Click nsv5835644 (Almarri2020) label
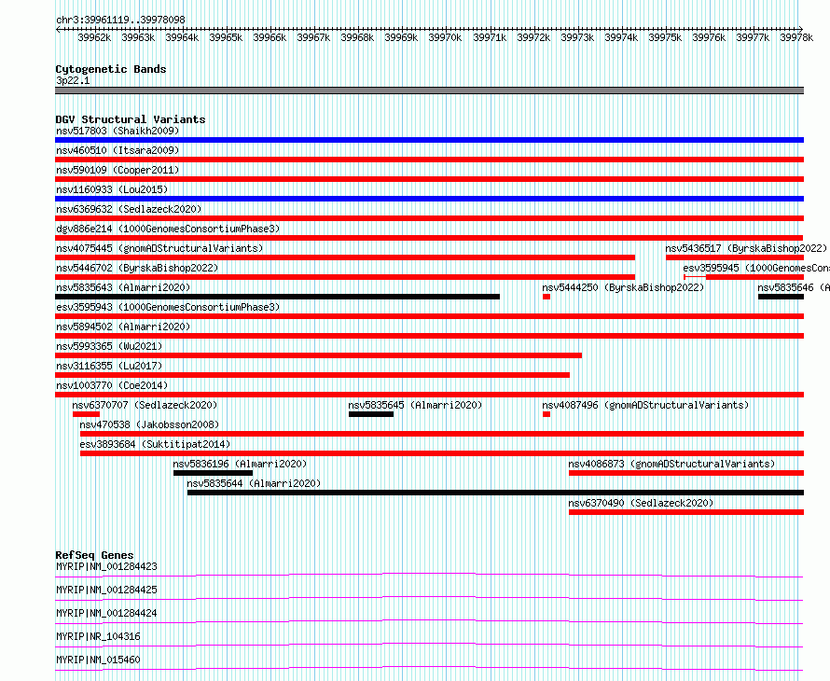 pos(254,483)
